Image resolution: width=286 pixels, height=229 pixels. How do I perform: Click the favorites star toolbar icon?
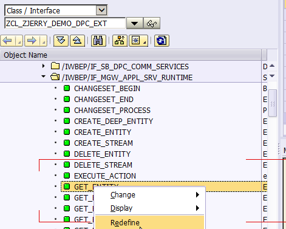(x=138, y=41)
